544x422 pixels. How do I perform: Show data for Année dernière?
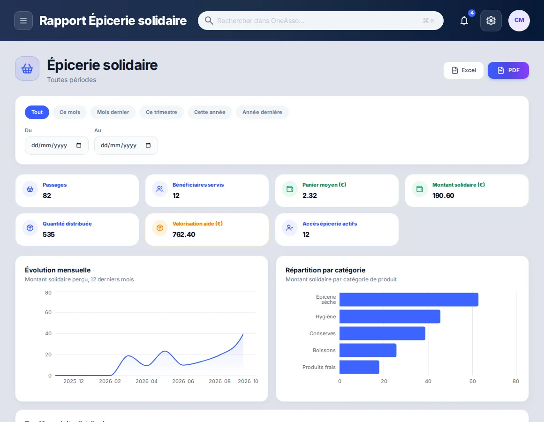click(262, 112)
